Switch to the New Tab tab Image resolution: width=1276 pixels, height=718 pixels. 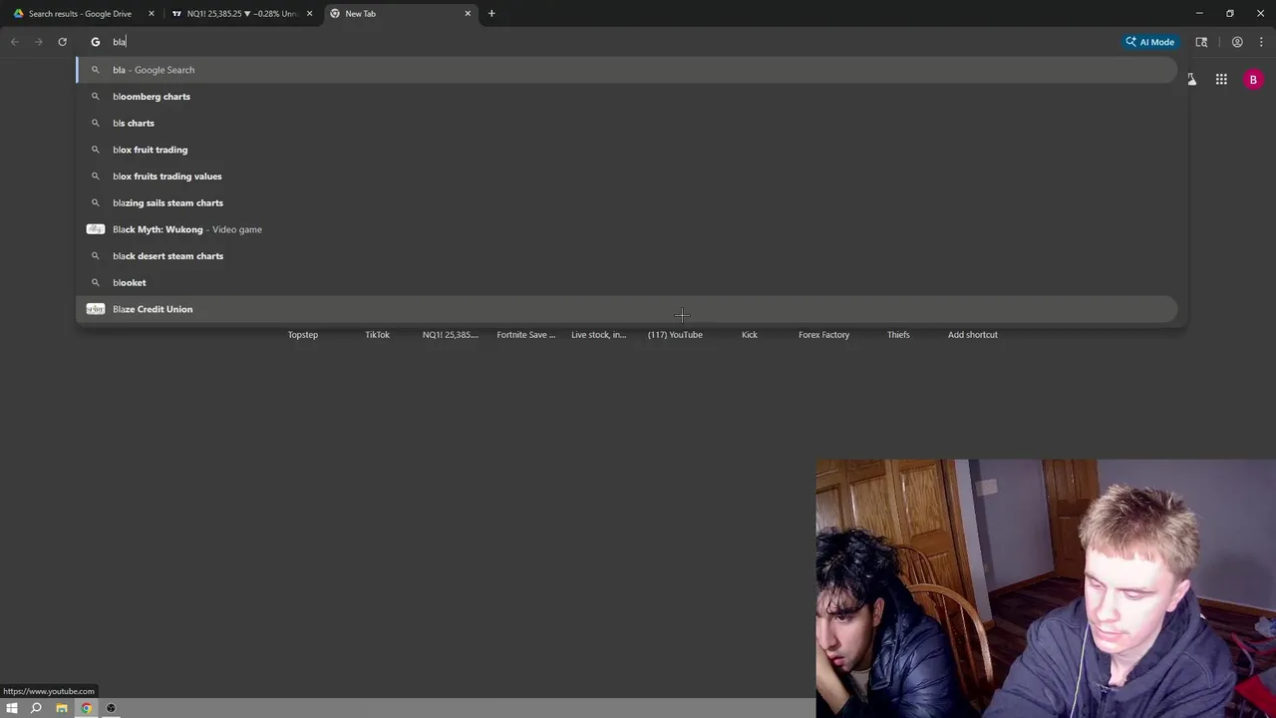point(401,14)
